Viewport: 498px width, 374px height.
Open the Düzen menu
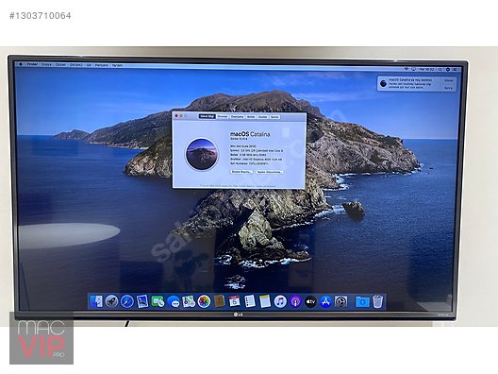[x=60, y=64]
